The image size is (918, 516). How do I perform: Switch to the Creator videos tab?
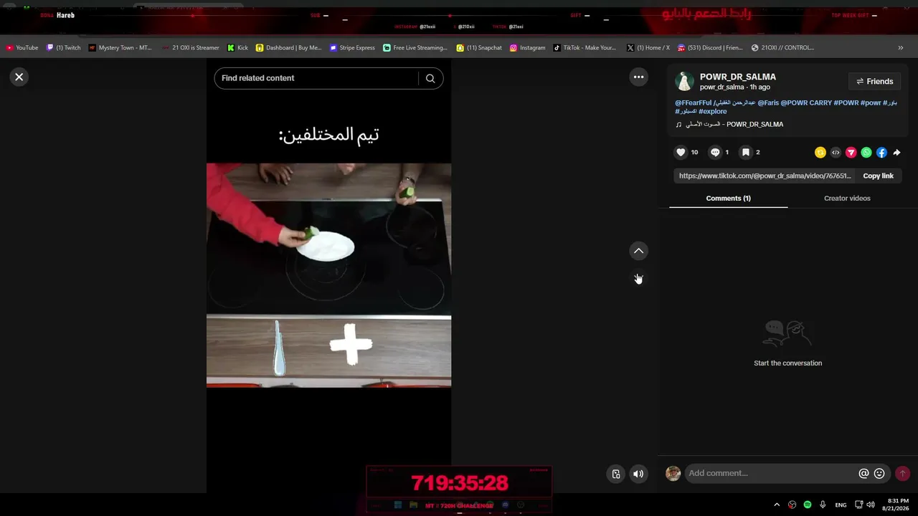pos(847,199)
